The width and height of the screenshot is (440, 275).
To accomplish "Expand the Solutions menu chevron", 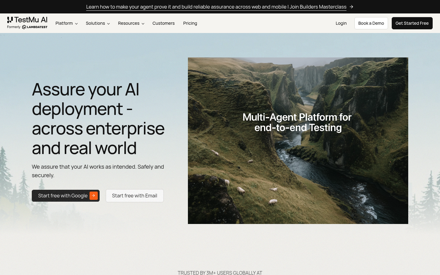I will coord(108,24).
